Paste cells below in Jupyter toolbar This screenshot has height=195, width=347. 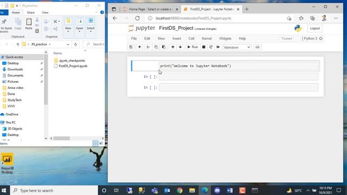click(x=164, y=47)
